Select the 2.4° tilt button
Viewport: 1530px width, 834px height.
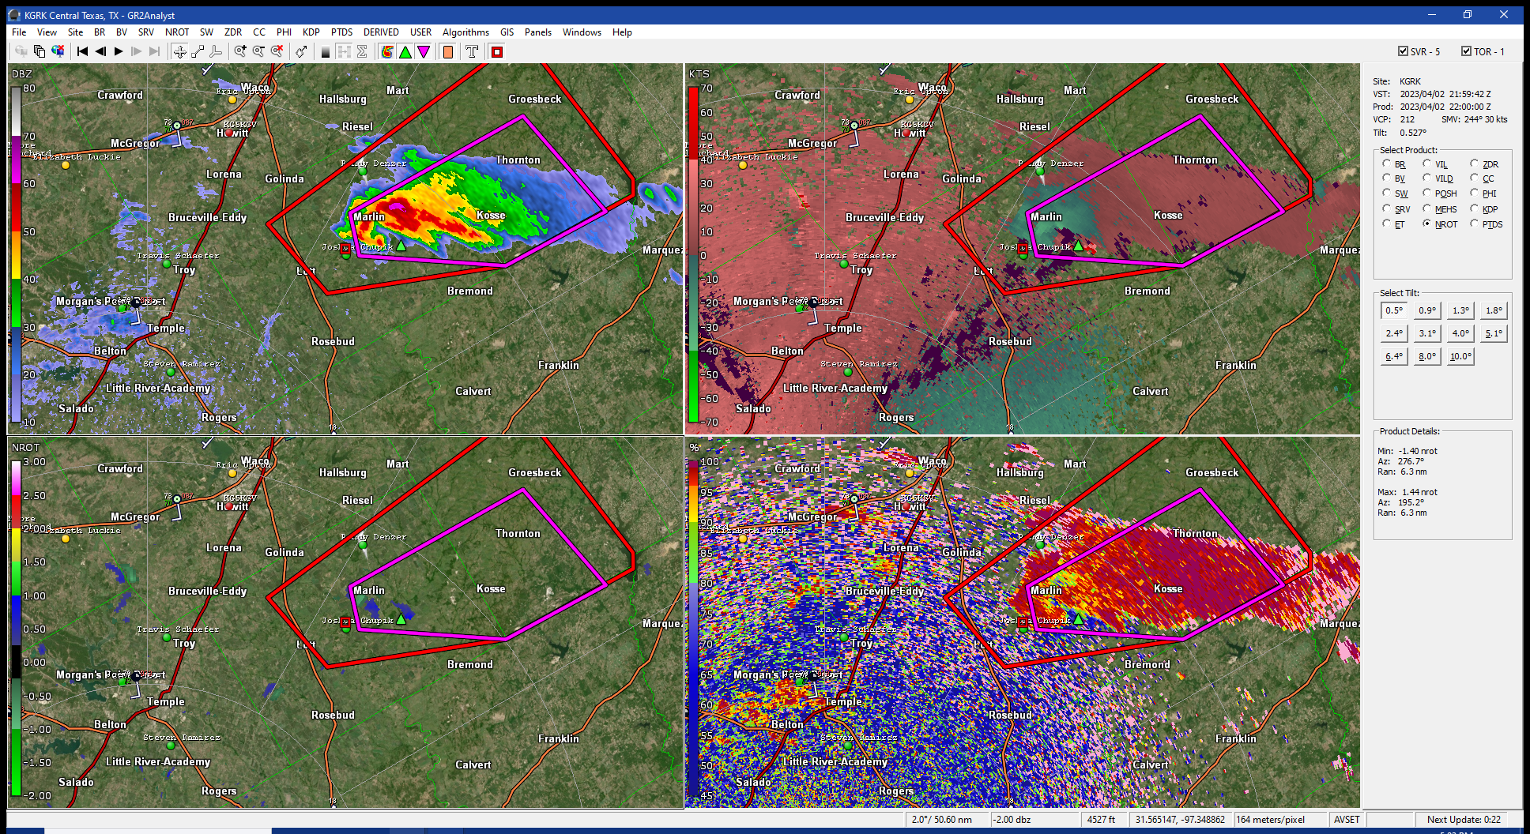tap(1394, 333)
